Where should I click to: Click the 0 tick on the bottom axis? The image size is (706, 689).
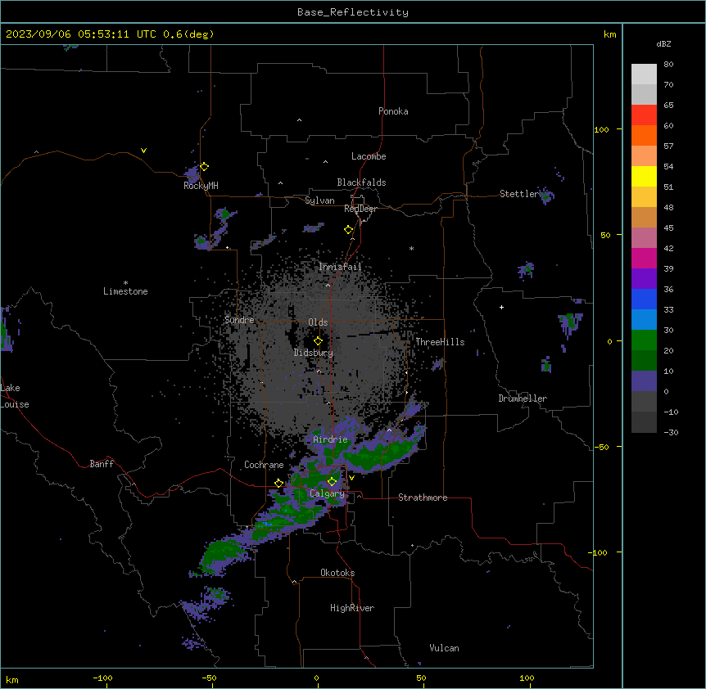(x=316, y=678)
